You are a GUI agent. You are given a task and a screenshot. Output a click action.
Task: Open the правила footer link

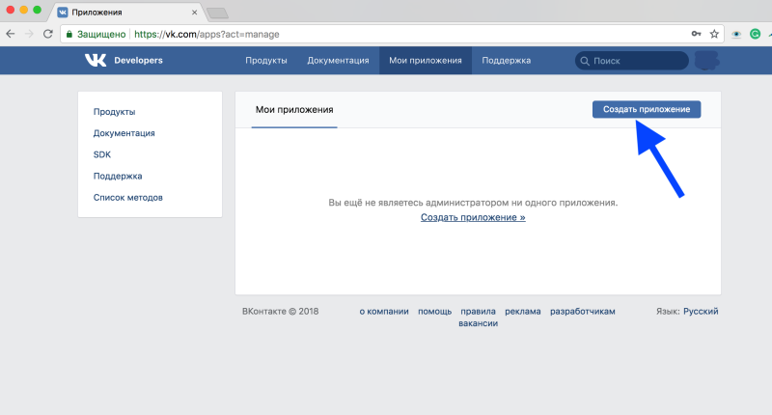(478, 311)
